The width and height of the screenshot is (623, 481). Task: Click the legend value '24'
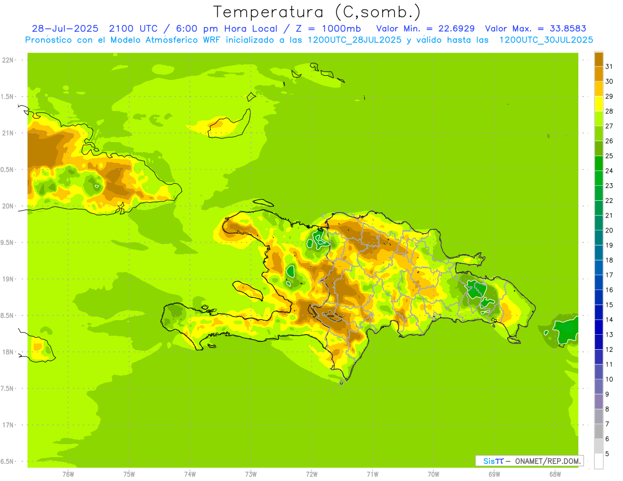(609, 171)
